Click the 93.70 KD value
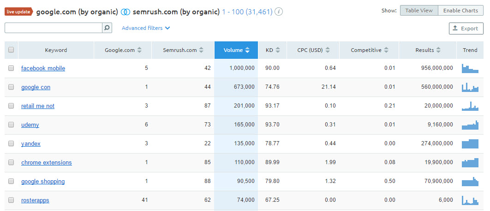This screenshot has height=211, width=490. click(273, 125)
